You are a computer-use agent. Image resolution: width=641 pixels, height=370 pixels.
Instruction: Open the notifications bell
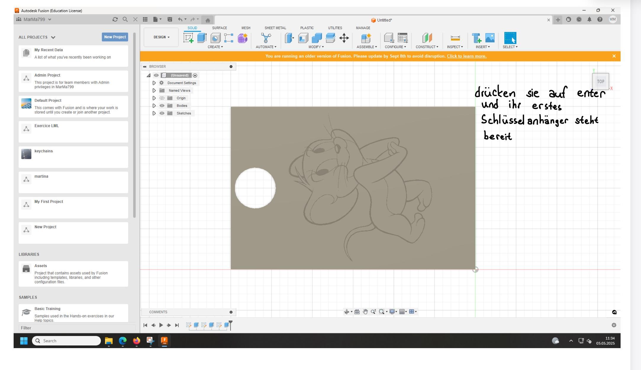tap(589, 20)
